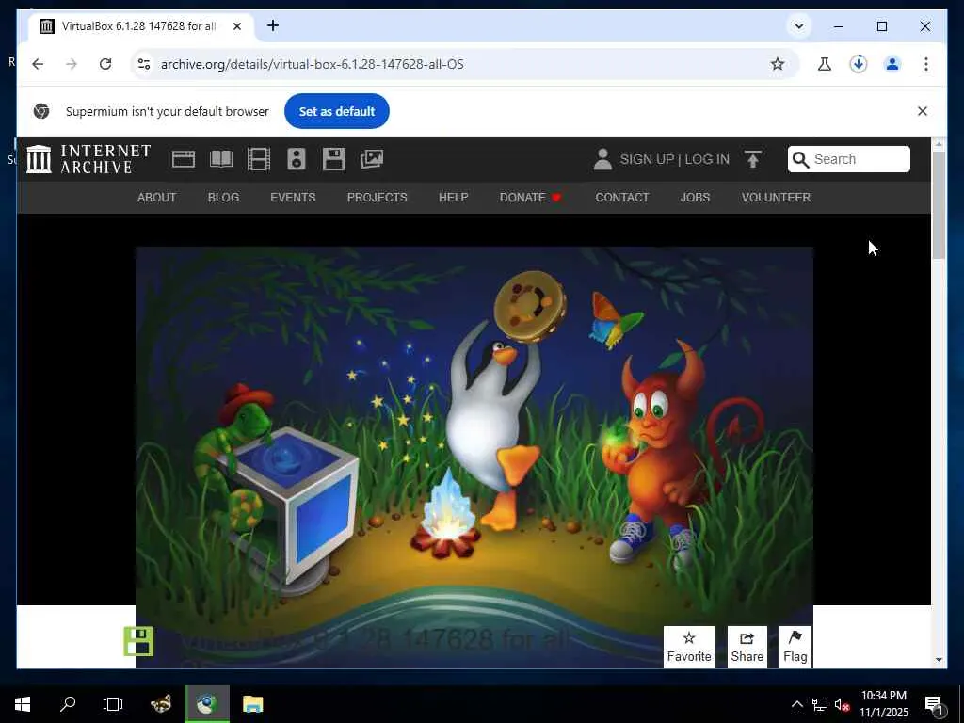
Task: Open the Web (Wayback) media icon
Action: (x=184, y=159)
